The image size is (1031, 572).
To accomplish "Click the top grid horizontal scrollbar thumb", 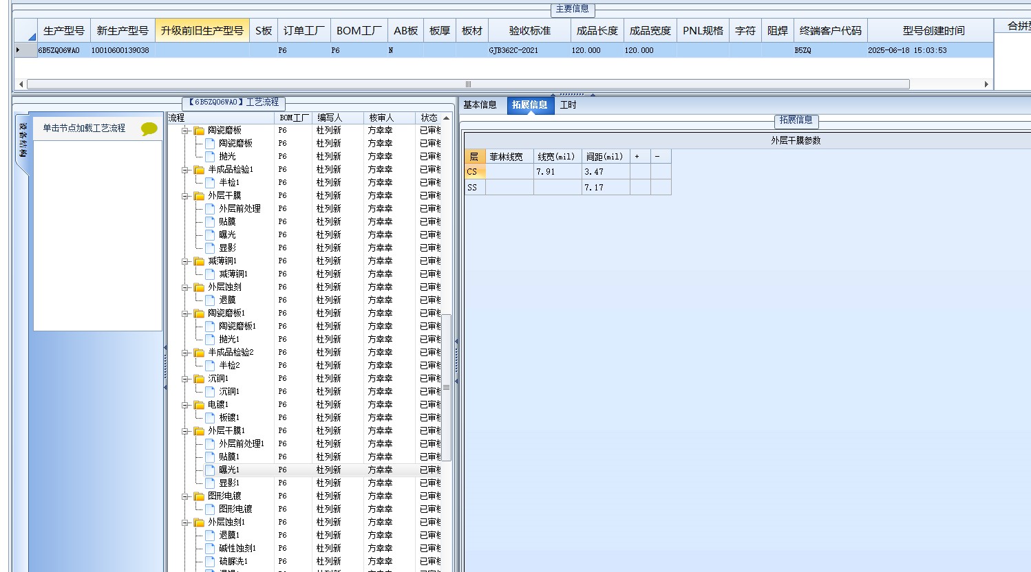I will tap(468, 85).
